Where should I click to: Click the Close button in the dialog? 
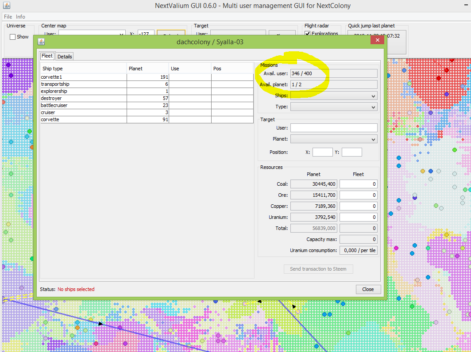click(368, 289)
